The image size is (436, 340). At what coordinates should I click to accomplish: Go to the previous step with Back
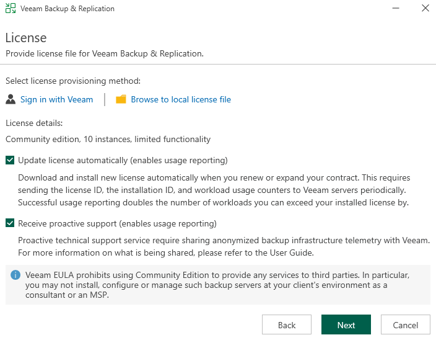286,325
